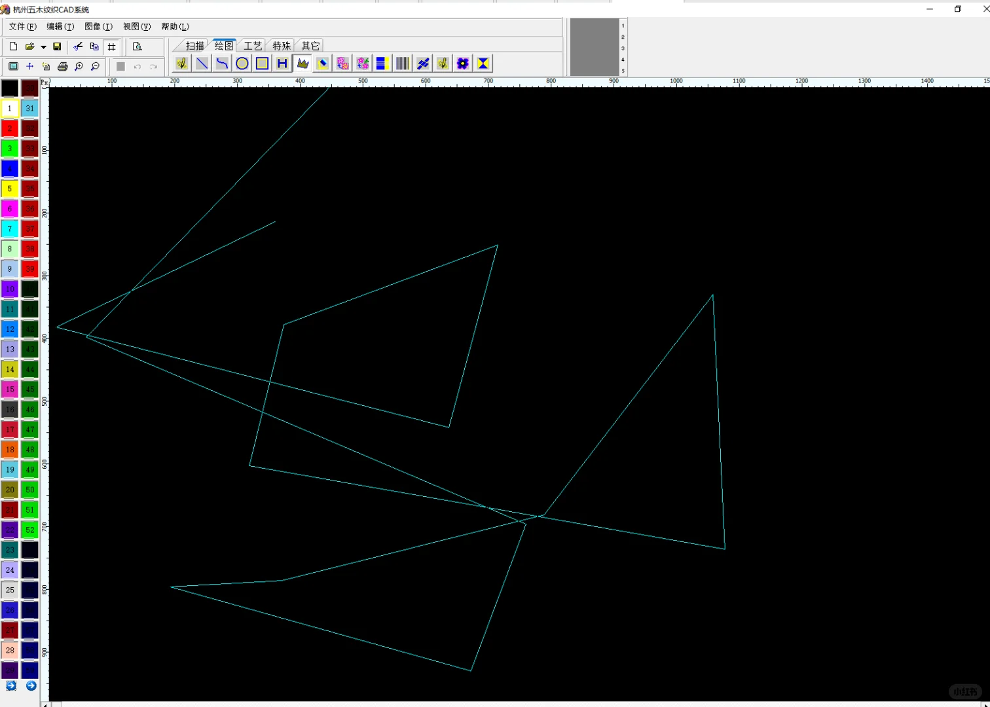Viewport: 990px width, 707px height.
Task: Minimize the CAD application window
Action: 930,9
